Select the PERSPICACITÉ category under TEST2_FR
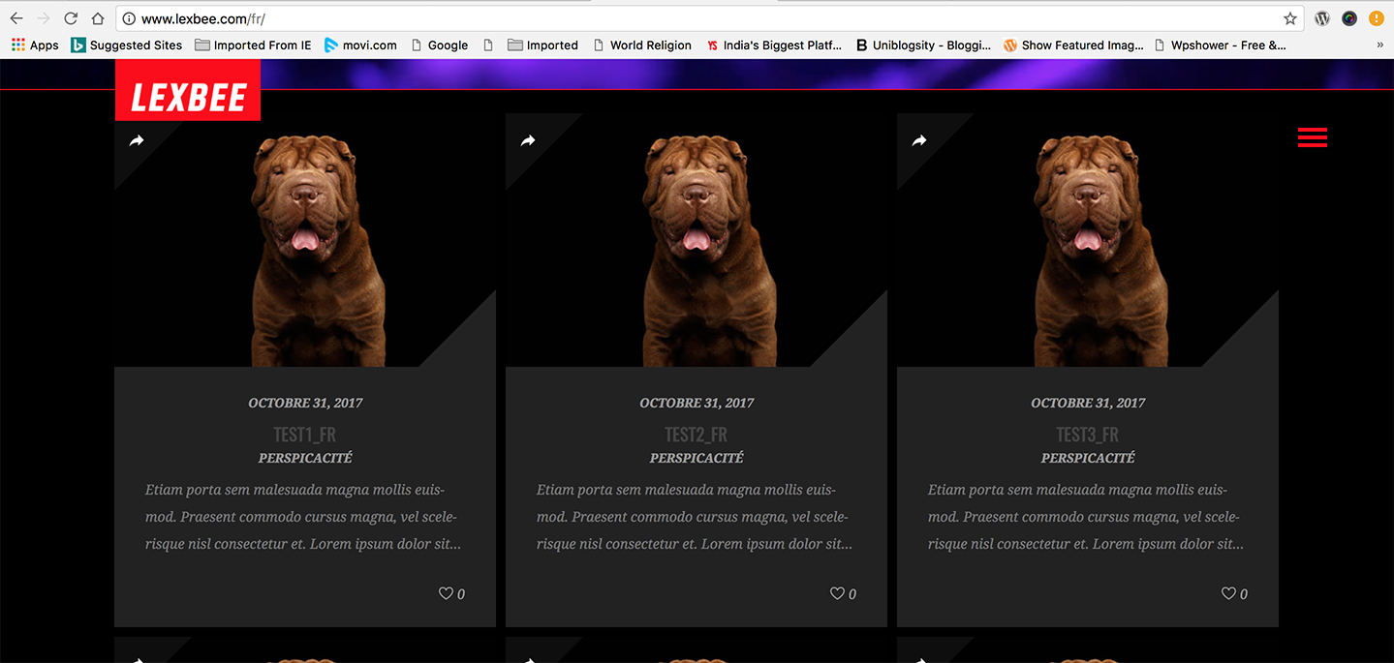Viewport: 1394px width, 663px height. click(697, 458)
